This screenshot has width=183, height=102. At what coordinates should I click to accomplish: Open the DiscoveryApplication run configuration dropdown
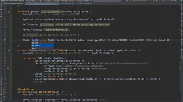[x=140, y=1]
